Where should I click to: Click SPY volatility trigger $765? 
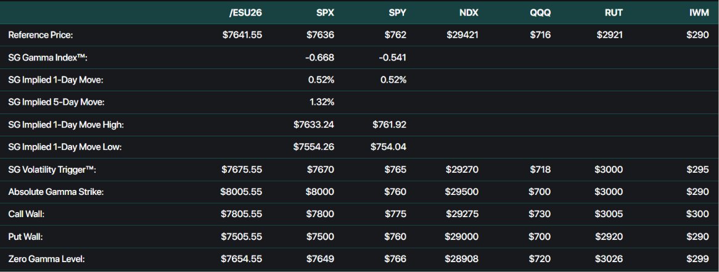click(395, 170)
